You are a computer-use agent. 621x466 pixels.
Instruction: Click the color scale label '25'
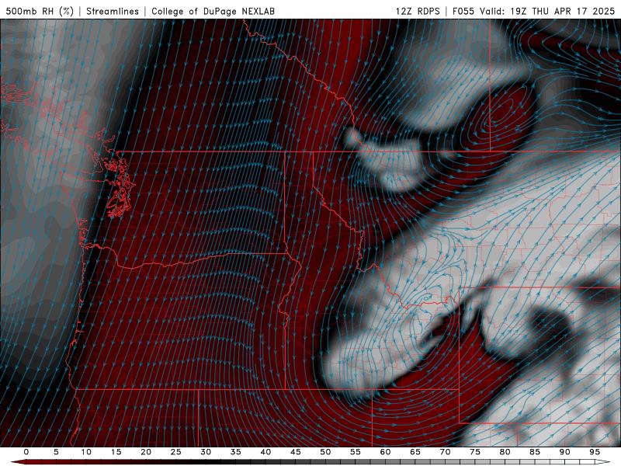176,452
